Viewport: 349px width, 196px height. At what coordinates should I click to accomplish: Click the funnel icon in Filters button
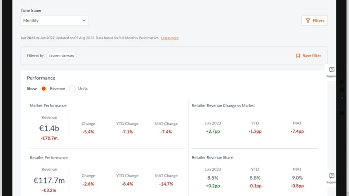pos(308,21)
